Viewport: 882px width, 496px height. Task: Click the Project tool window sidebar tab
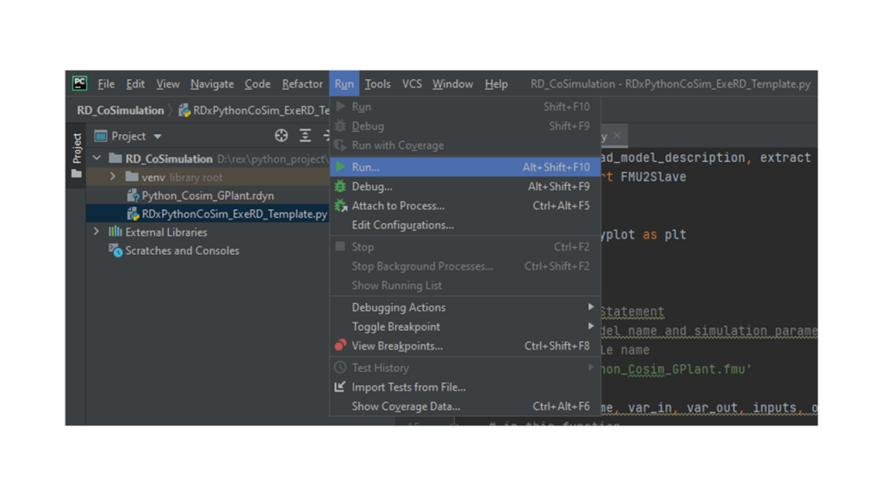coord(77,148)
